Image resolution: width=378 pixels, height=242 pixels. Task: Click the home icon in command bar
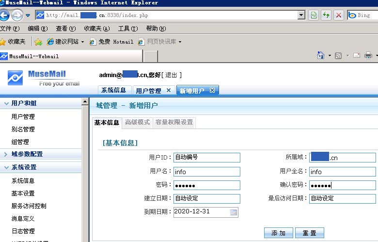[320, 56]
